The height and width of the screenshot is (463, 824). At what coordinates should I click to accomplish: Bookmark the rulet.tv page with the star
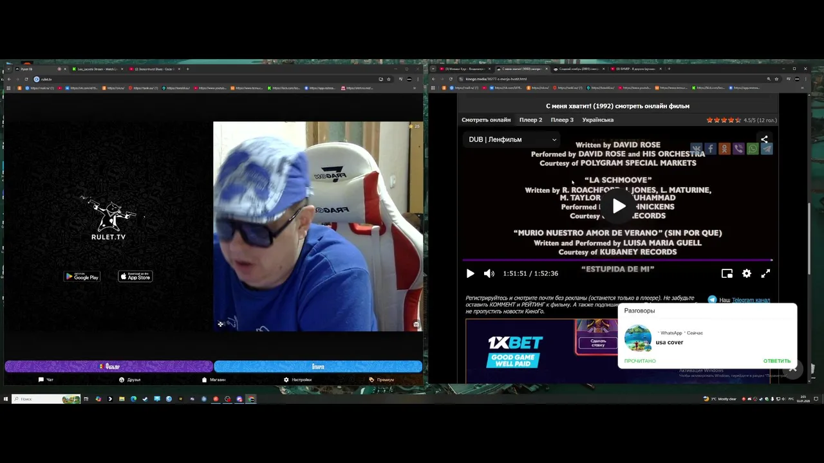(x=389, y=79)
